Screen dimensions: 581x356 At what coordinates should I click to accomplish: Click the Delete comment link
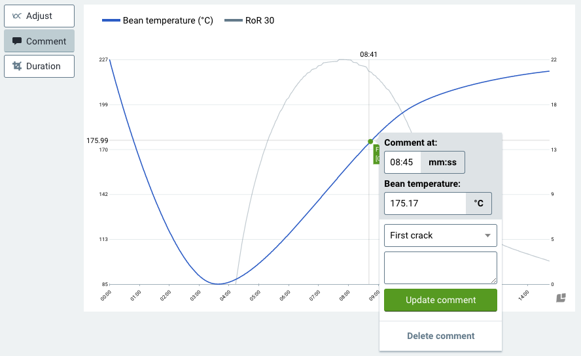(440, 336)
